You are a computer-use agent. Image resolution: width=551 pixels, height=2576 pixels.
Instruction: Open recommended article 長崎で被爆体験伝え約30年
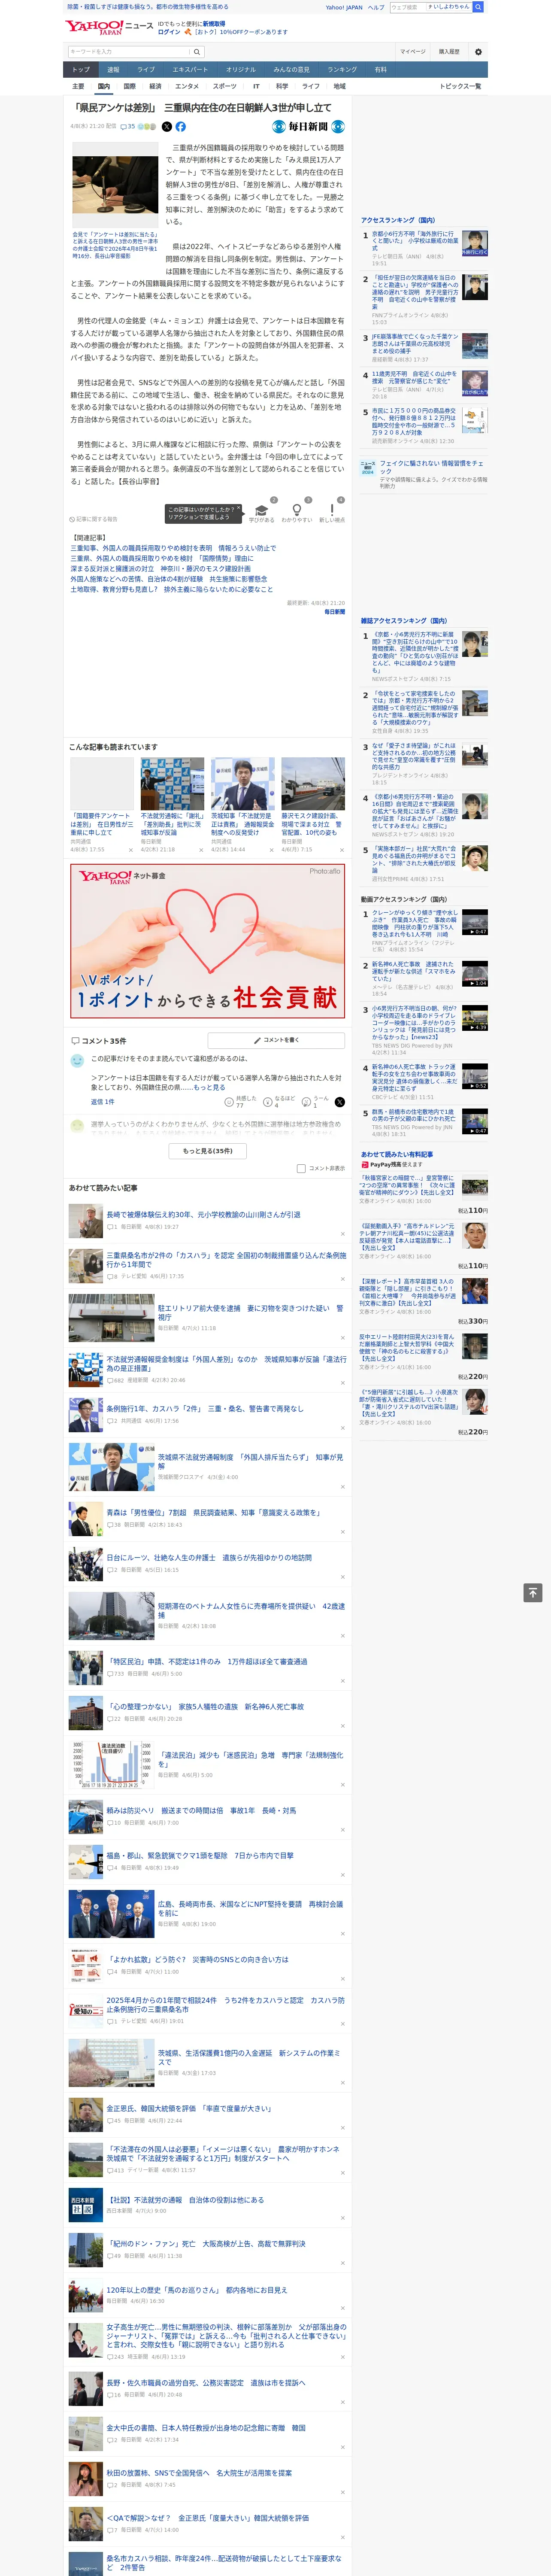[204, 1214]
